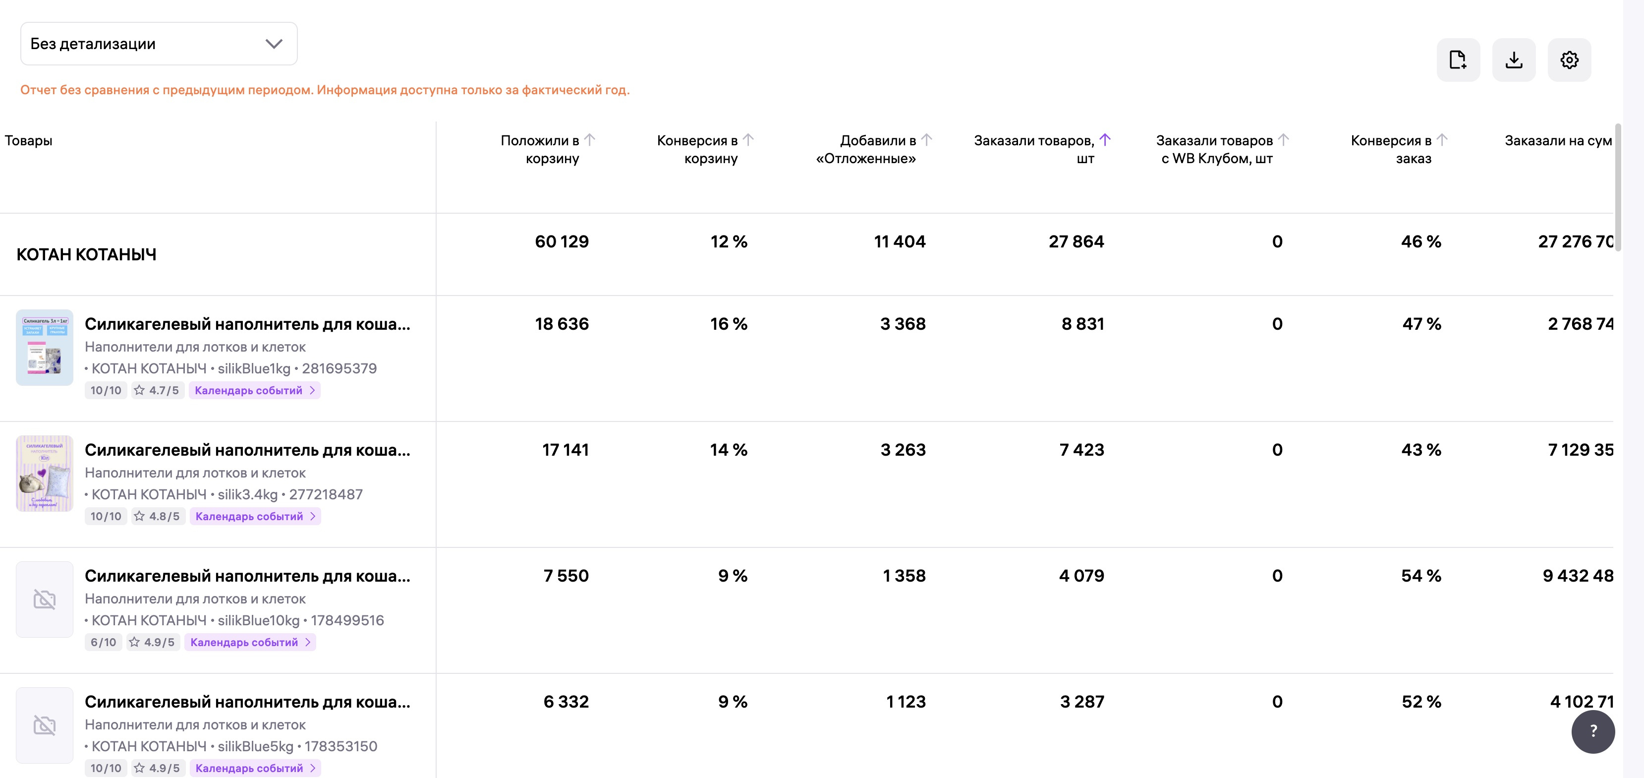Open 'Календарь событий' for silik3.4kg product
This screenshot has height=778, width=1644.
[x=255, y=516]
